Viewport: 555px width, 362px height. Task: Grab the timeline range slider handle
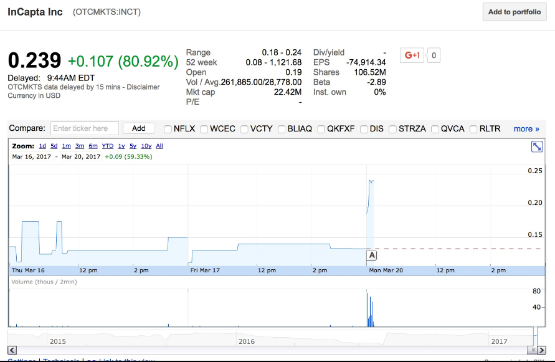[534, 340]
